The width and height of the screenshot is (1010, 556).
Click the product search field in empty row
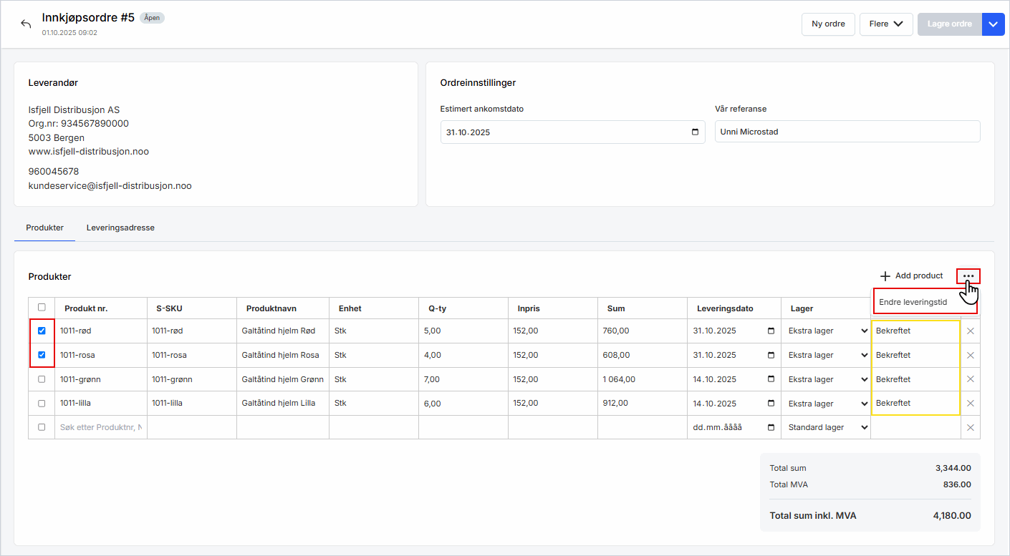[x=100, y=427]
